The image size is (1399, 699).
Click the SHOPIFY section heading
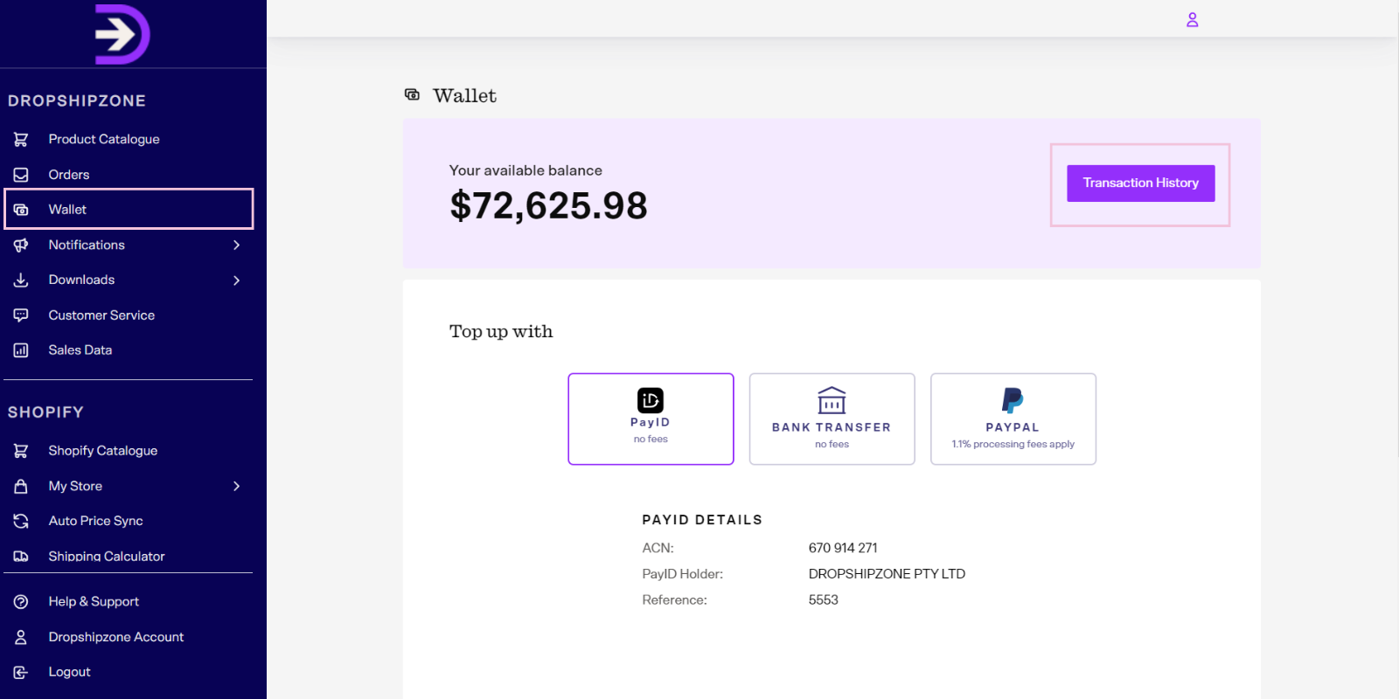coord(45,412)
